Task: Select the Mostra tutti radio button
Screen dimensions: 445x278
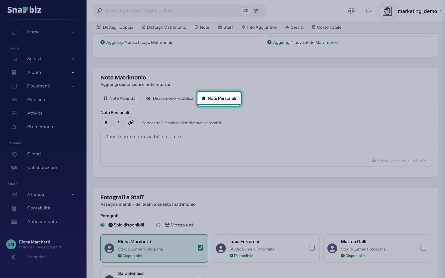Action: (x=158, y=225)
